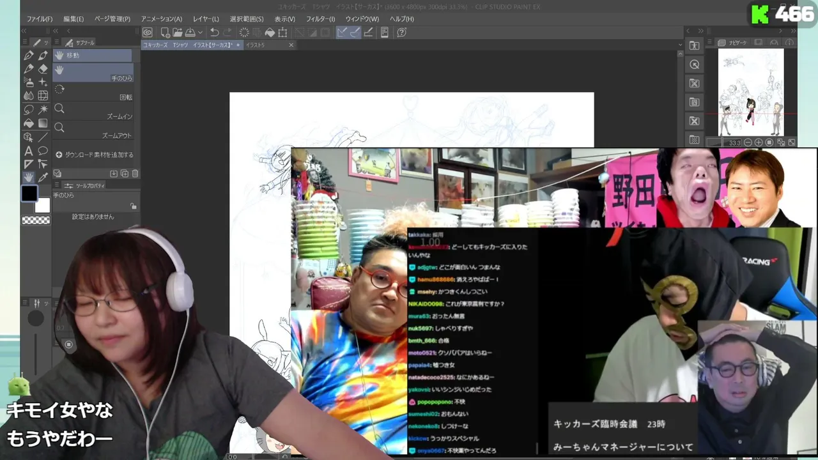Screen dimensions: 818x460
Task: Click the Fill icon in the command bar
Action: coord(270,33)
